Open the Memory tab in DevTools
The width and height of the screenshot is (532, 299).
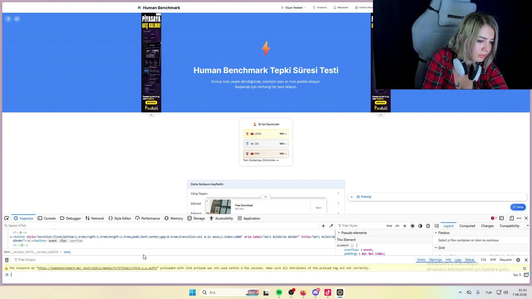click(x=173, y=218)
